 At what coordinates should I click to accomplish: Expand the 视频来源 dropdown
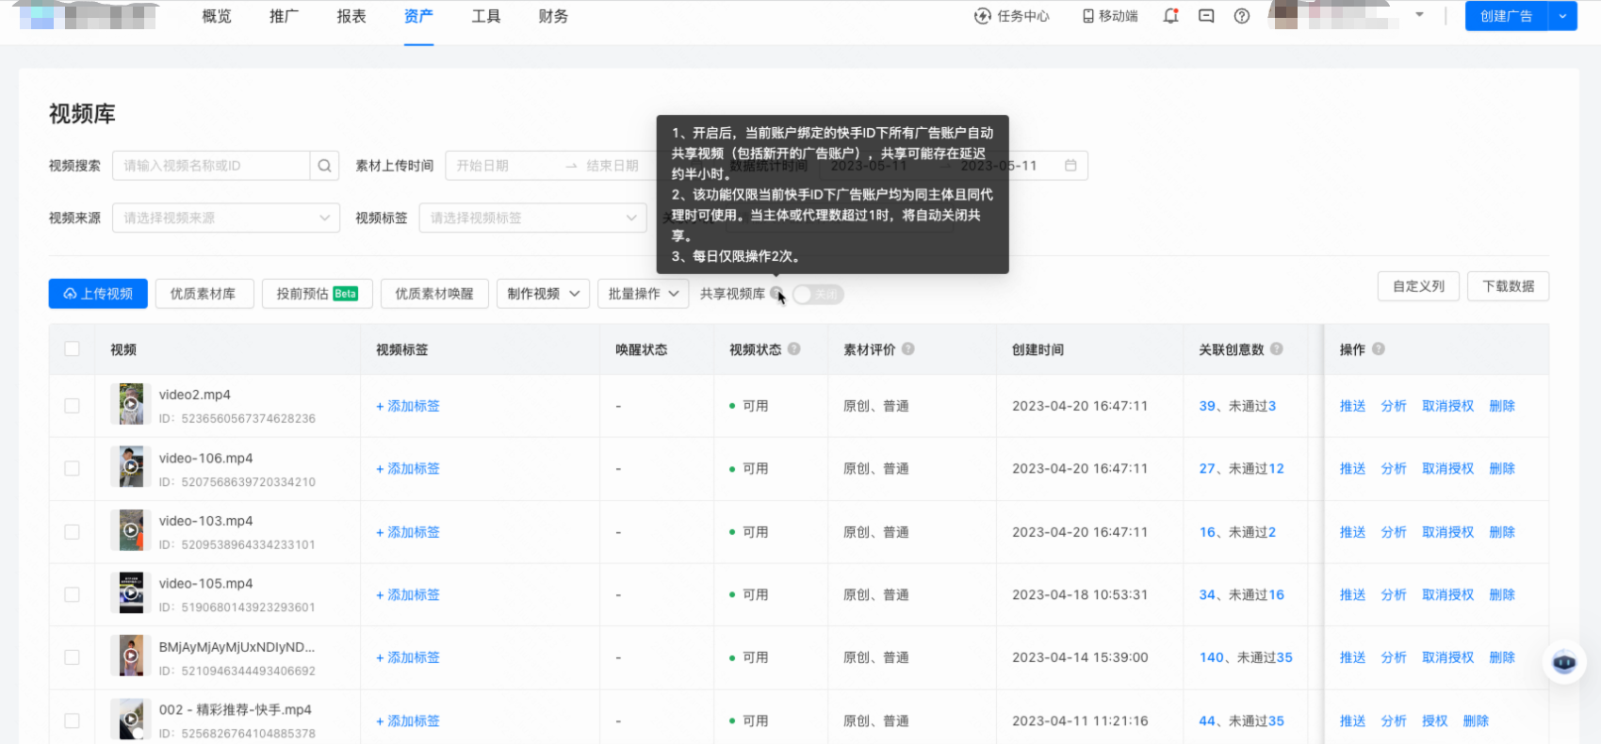(x=225, y=218)
